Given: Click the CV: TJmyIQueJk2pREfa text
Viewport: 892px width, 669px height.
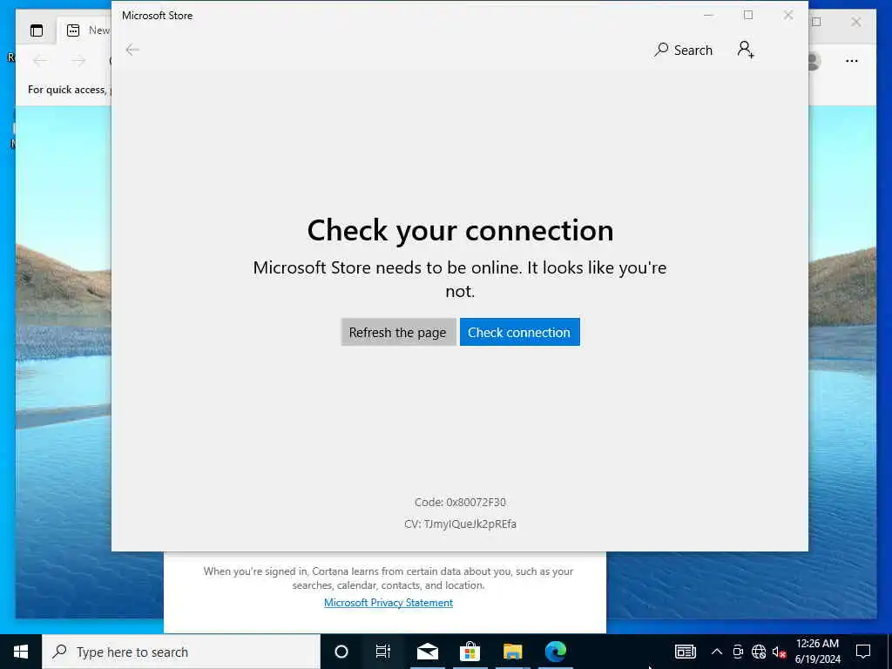Looking at the screenshot, I should (x=460, y=524).
